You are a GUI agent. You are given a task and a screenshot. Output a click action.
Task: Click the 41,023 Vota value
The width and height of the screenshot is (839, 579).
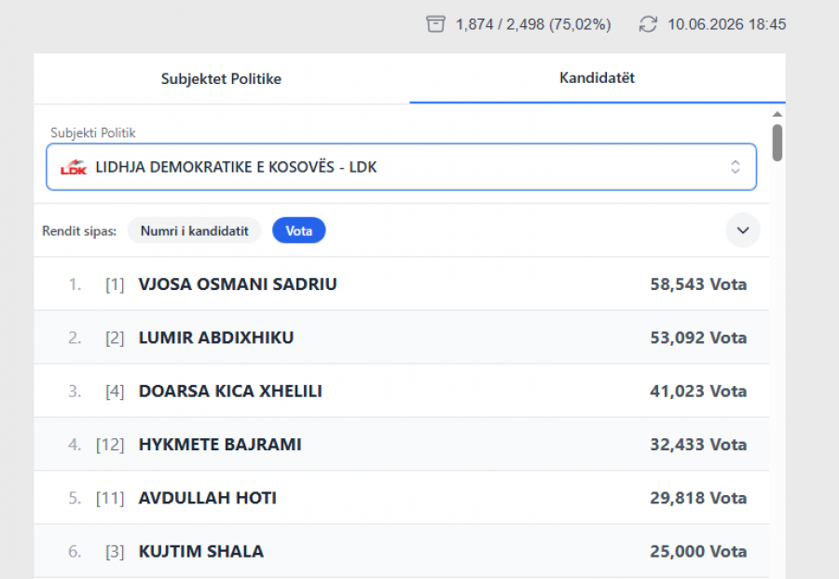point(698,392)
